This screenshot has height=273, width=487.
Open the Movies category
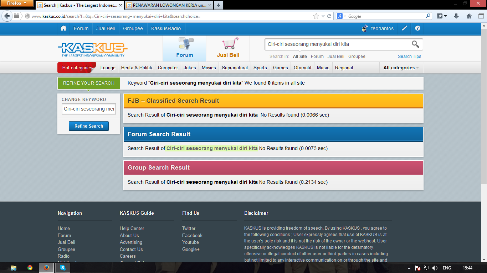click(209, 68)
